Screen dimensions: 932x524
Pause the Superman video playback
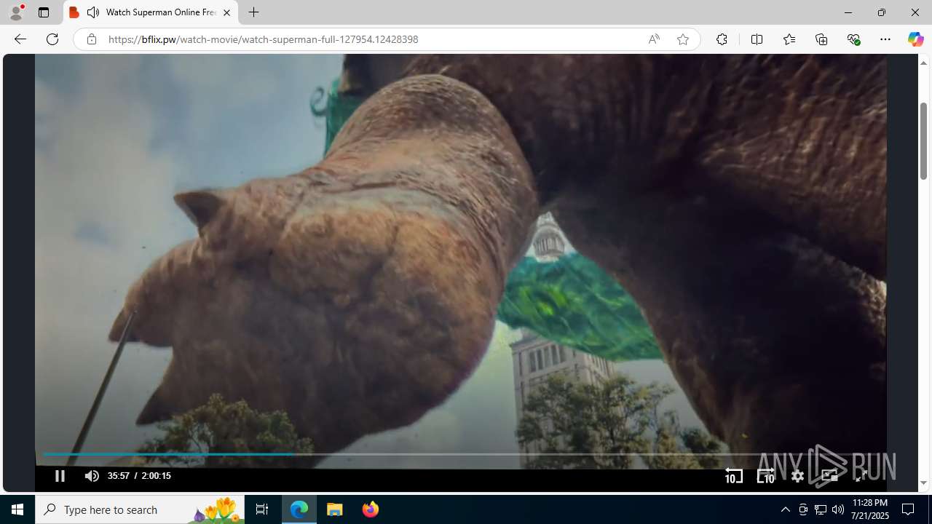pyautogui.click(x=60, y=476)
